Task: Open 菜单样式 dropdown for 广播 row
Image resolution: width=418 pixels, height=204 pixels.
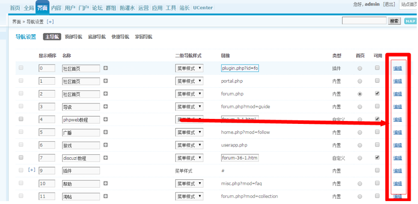Action: pos(189,132)
